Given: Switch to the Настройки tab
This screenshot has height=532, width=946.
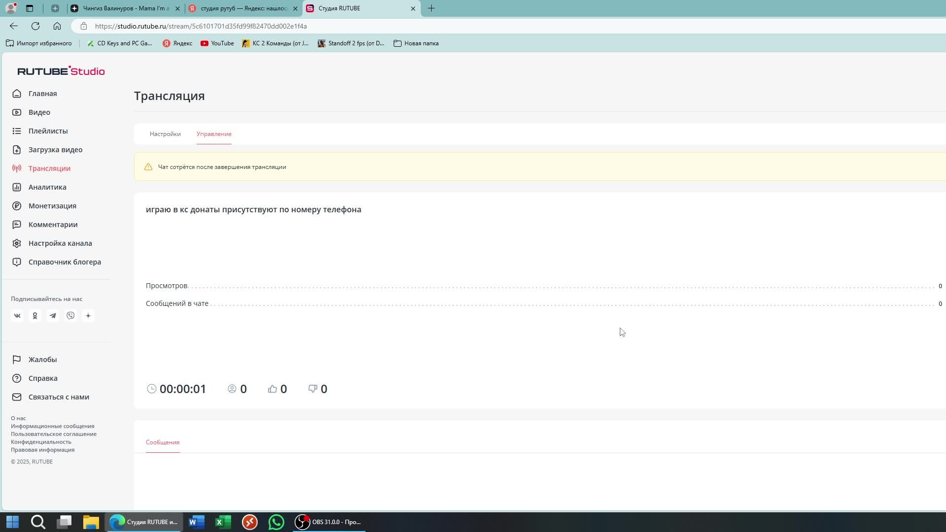Looking at the screenshot, I should [165, 134].
